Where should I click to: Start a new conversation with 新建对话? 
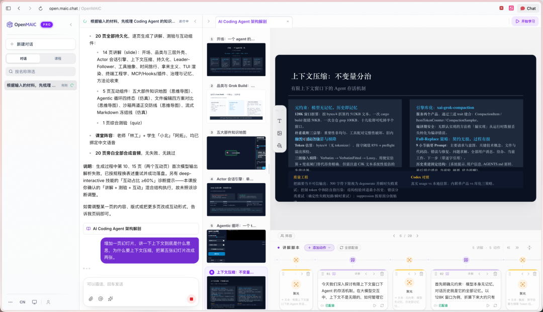pos(41,44)
